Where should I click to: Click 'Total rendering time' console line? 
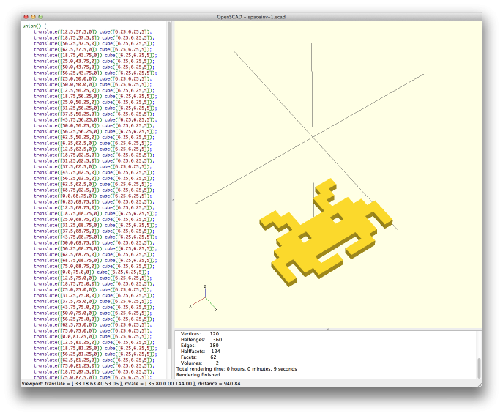(x=236, y=369)
